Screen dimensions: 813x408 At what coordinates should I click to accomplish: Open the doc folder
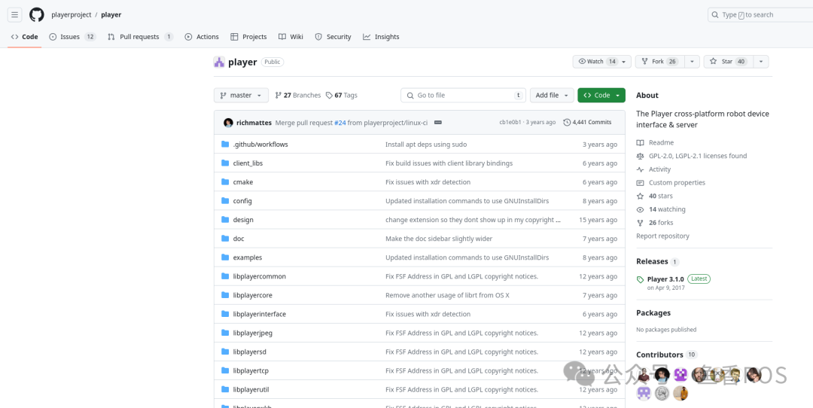click(239, 239)
